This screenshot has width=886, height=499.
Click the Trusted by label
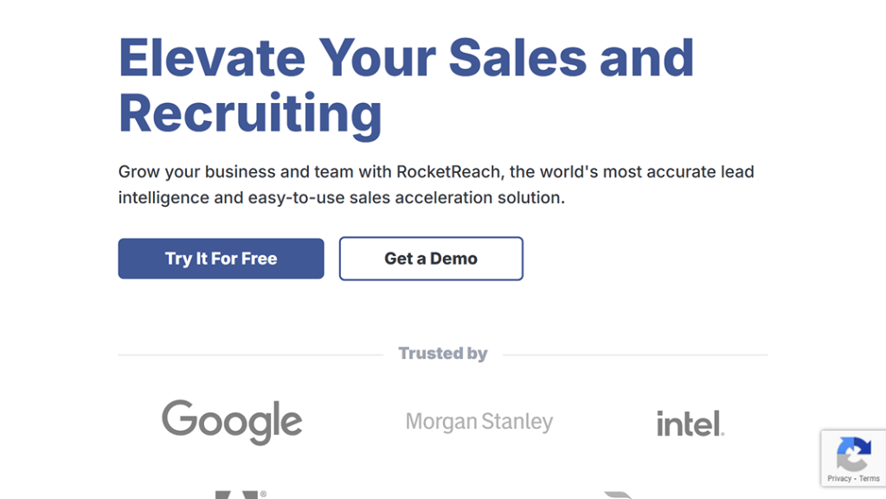pos(443,354)
